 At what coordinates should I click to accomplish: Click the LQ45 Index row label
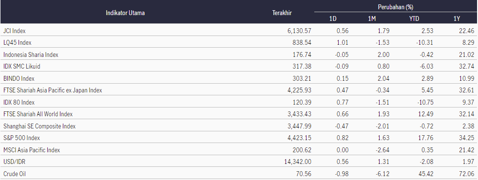tap(18, 43)
